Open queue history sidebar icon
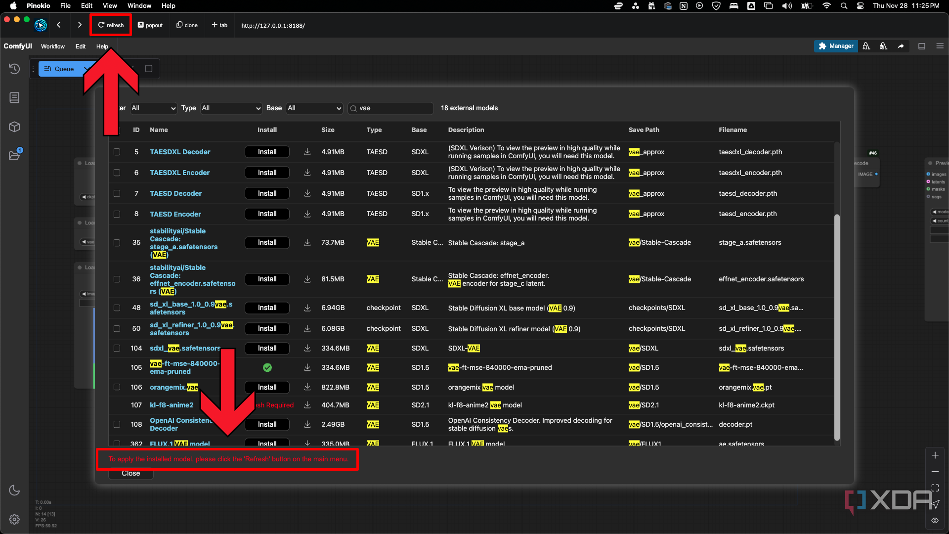This screenshot has width=949, height=534. 14,69
